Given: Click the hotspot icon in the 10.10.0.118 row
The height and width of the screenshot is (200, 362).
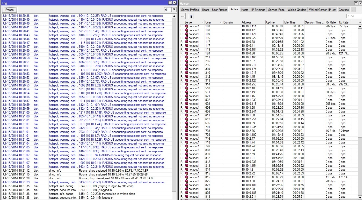Looking at the screenshot, I should click(187, 104).
